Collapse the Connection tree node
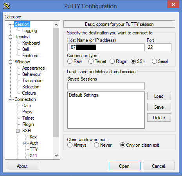The height and width of the screenshot is (176, 182). pyautogui.click(x=10, y=99)
